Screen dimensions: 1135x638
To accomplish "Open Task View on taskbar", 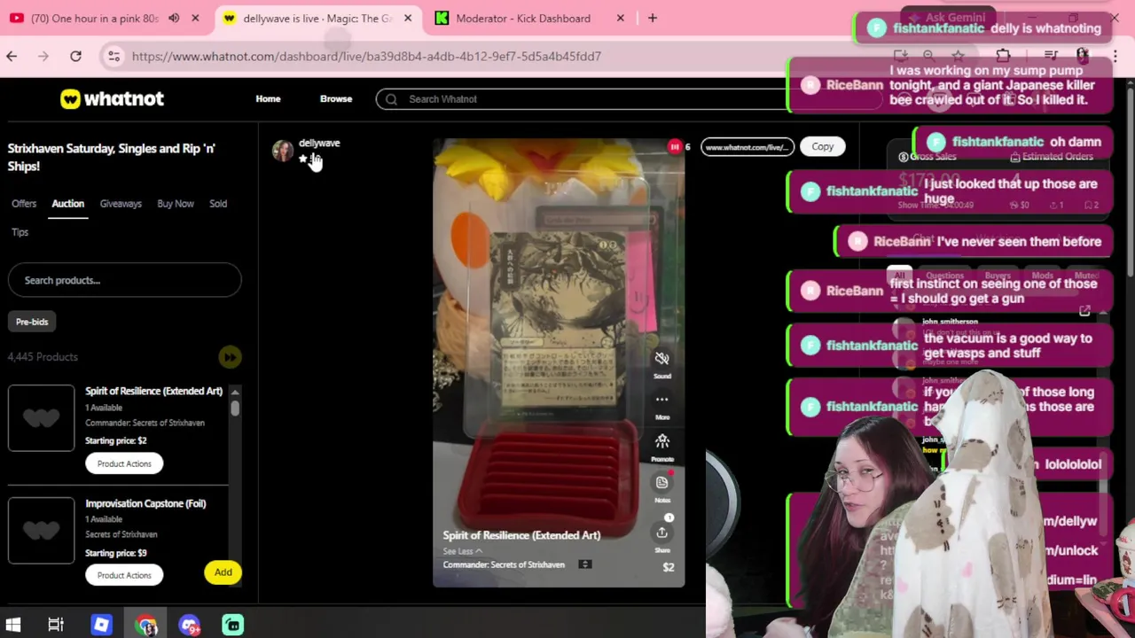I will click(56, 625).
